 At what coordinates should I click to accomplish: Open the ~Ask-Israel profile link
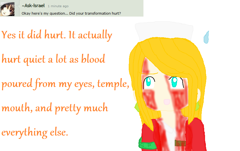tap(33, 6)
